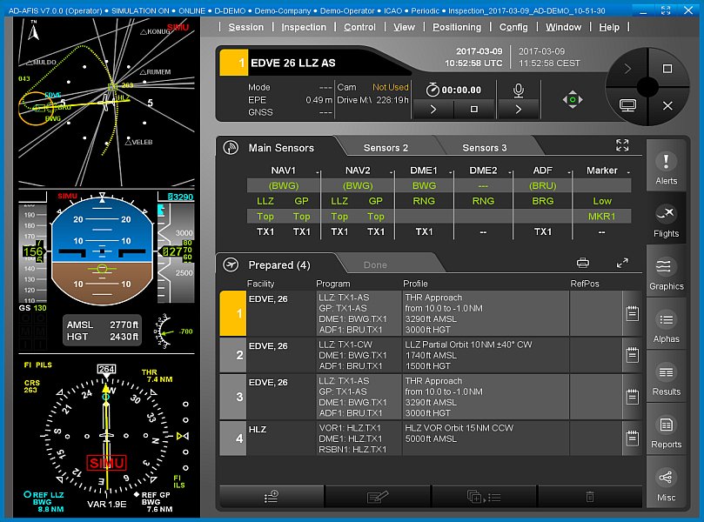Image resolution: width=704 pixels, height=522 pixels.
Task: Click the Not Used camera status
Action: [390, 87]
